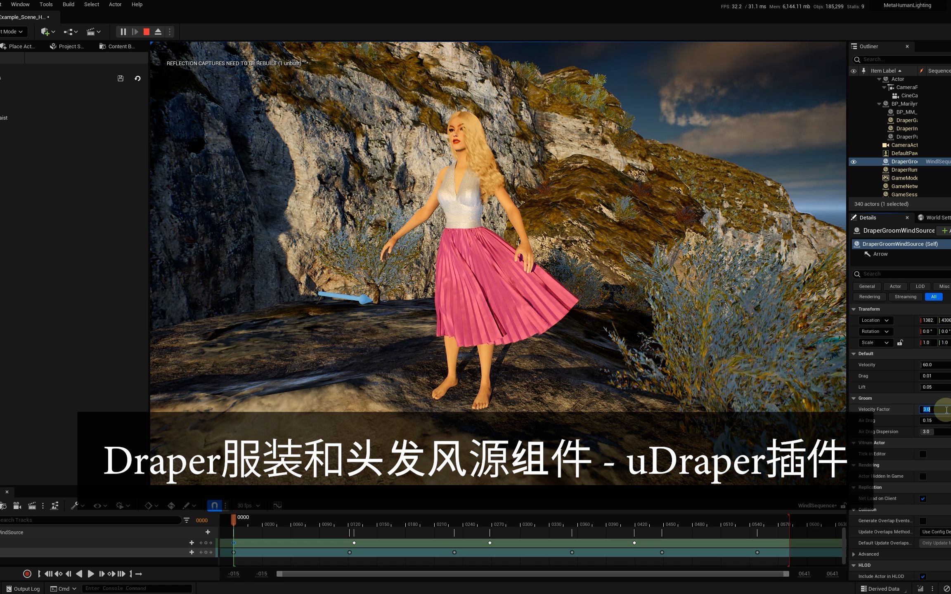This screenshot has width=951, height=594.
Task: Open Update Overlaps Method dropdown
Action: 935,532
